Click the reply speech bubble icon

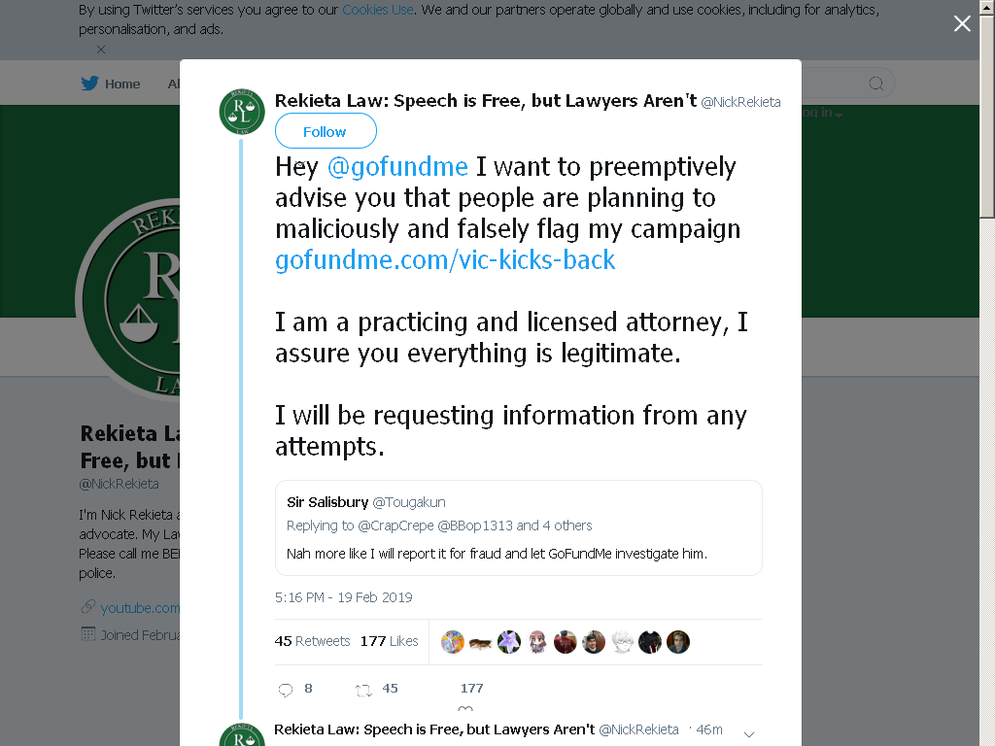click(x=286, y=691)
